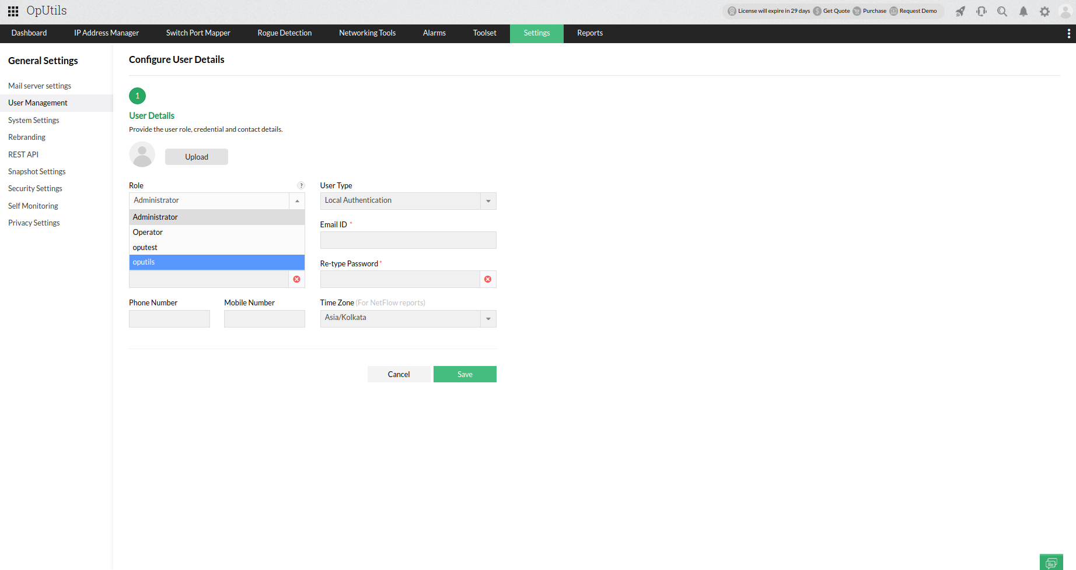
Task: Click the OpUtils logo text
Action: pyautogui.click(x=47, y=11)
